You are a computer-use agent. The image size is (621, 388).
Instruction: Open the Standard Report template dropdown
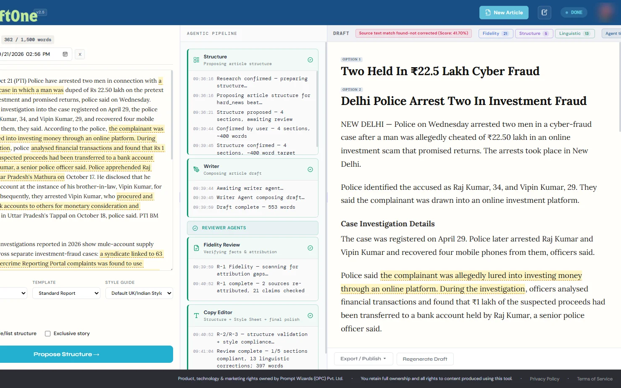66,293
